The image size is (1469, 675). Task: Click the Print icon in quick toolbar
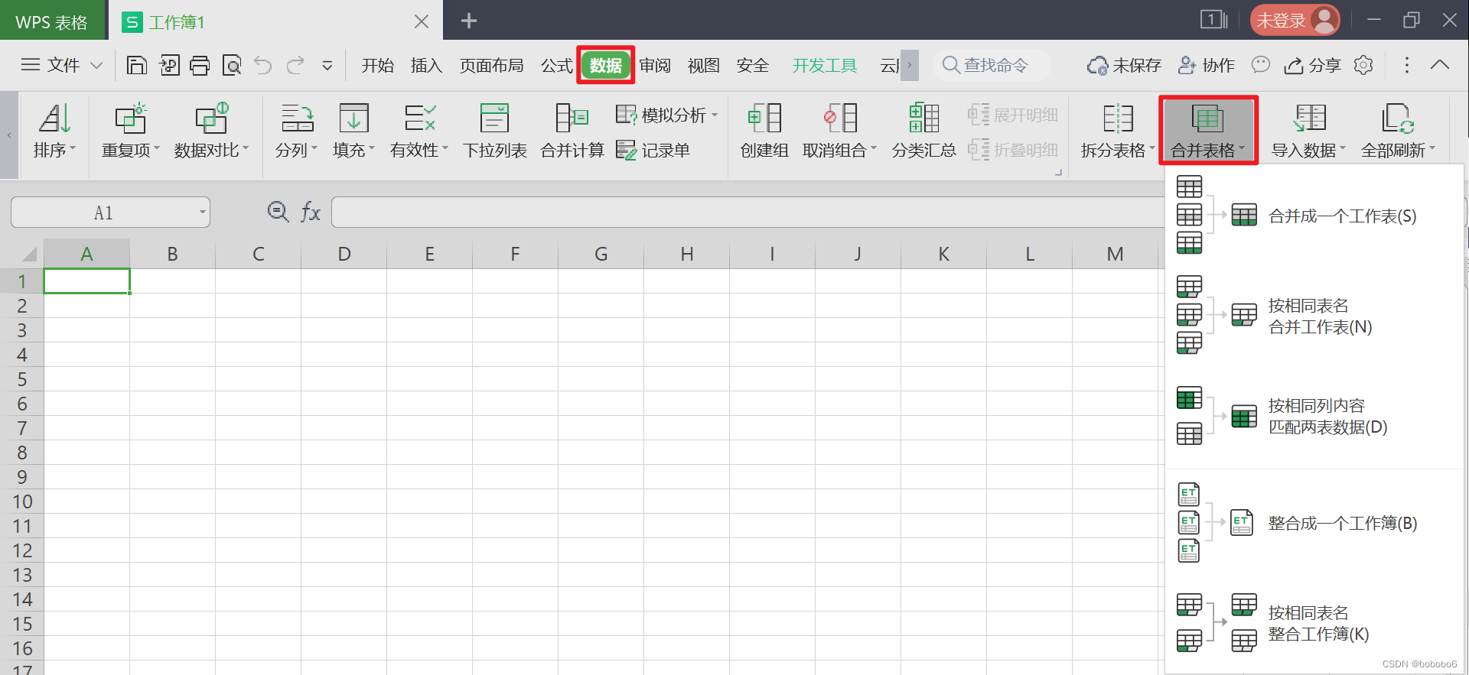pyautogui.click(x=200, y=66)
